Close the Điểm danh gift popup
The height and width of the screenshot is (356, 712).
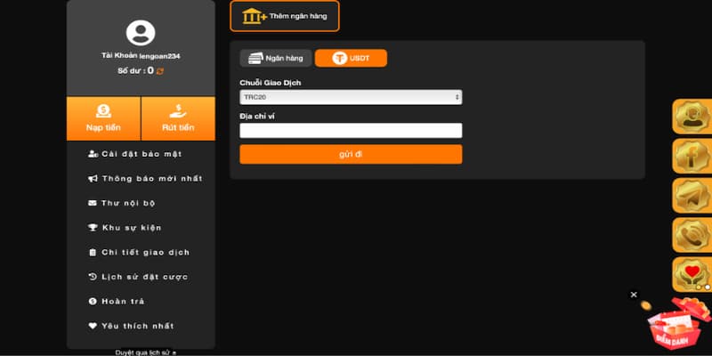(634, 295)
